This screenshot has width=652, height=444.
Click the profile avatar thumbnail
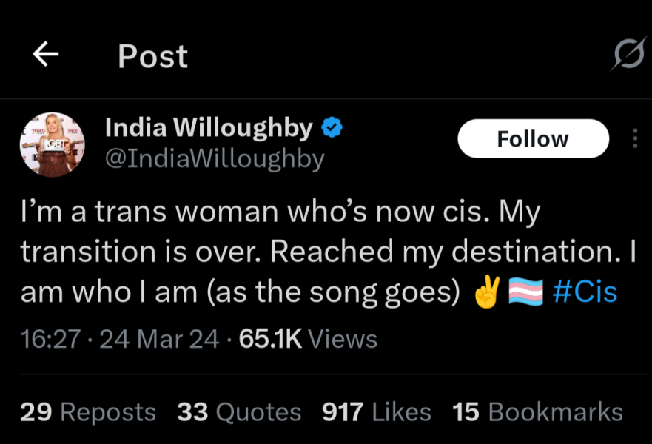tap(52, 145)
